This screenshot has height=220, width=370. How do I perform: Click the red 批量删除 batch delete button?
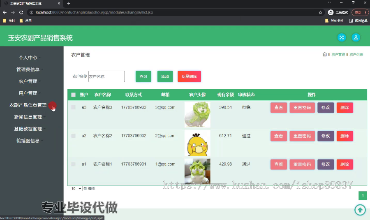(x=189, y=76)
